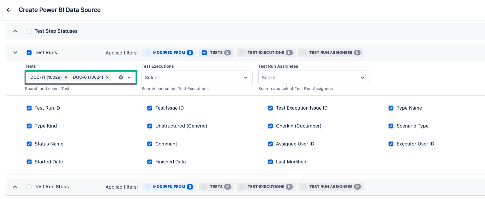485x199 pixels.
Task: Expand the Test Step Statuses section
Action: [15, 31]
